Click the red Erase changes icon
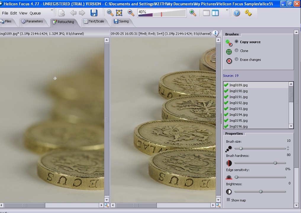The image size is (301, 213). pyautogui.click(x=229, y=61)
